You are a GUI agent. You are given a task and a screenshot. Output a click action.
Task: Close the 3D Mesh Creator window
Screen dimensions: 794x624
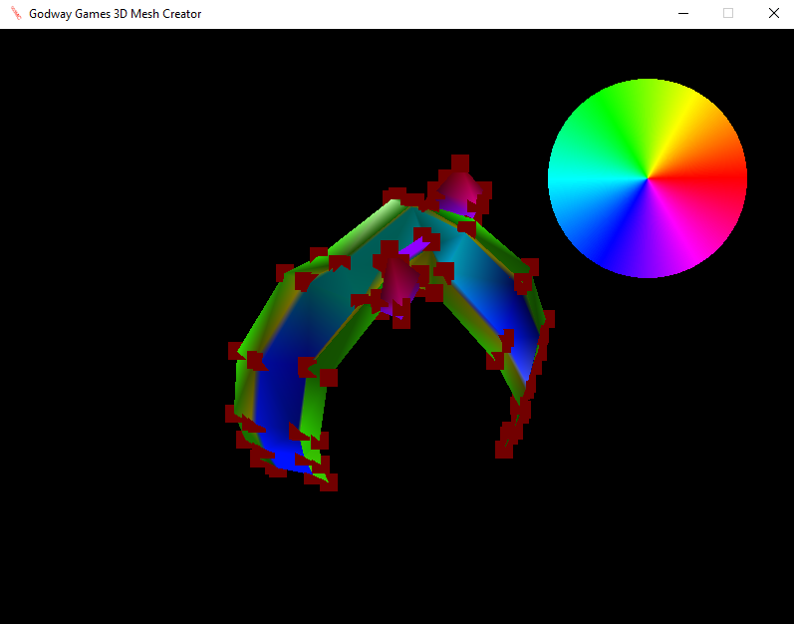pyautogui.click(x=774, y=14)
